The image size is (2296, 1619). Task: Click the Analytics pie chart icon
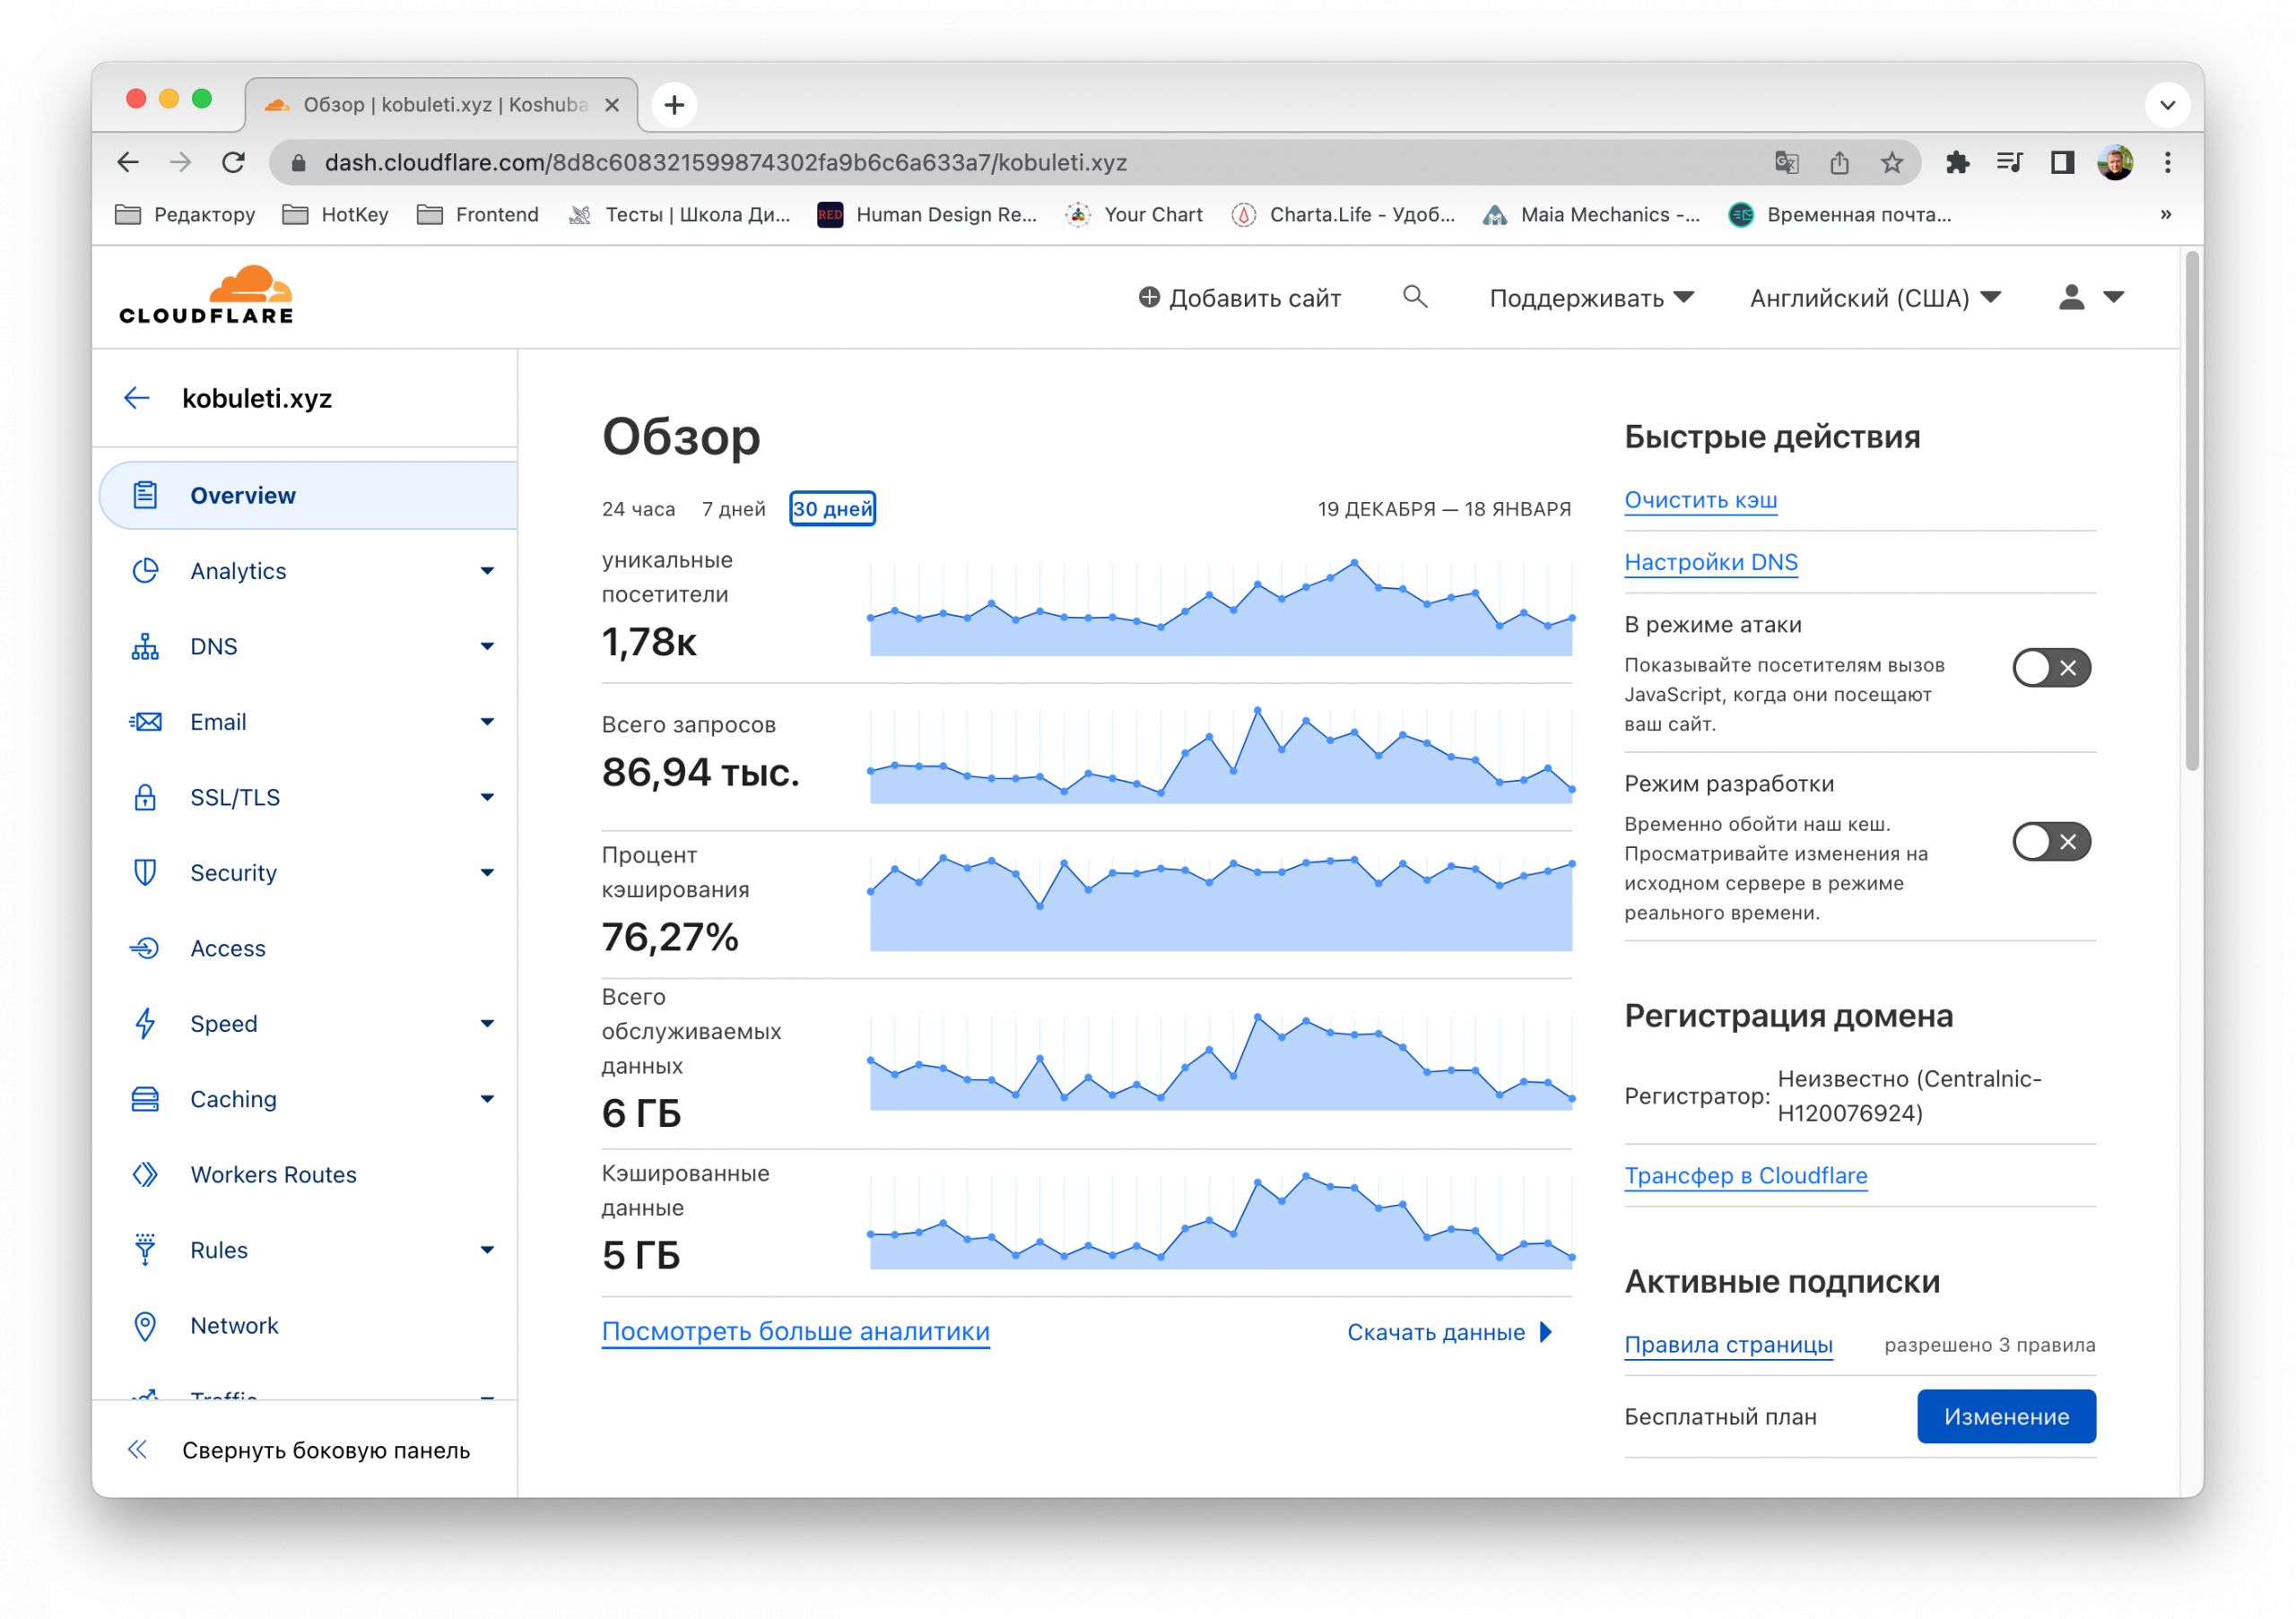click(x=145, y=571)
